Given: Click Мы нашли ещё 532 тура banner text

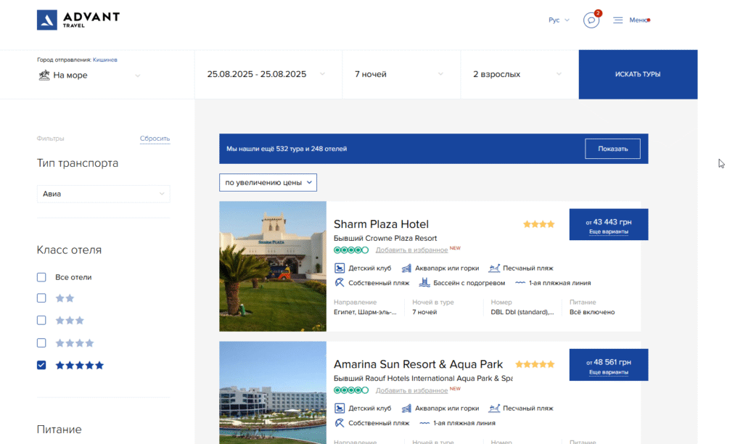Looking at the screenshot, I should click(x=287, y=149).
